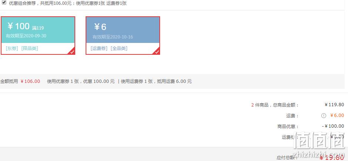Click the red ¥106.00 deduction amount
Screen dimensions: 348x161
[x=30, y=81]
